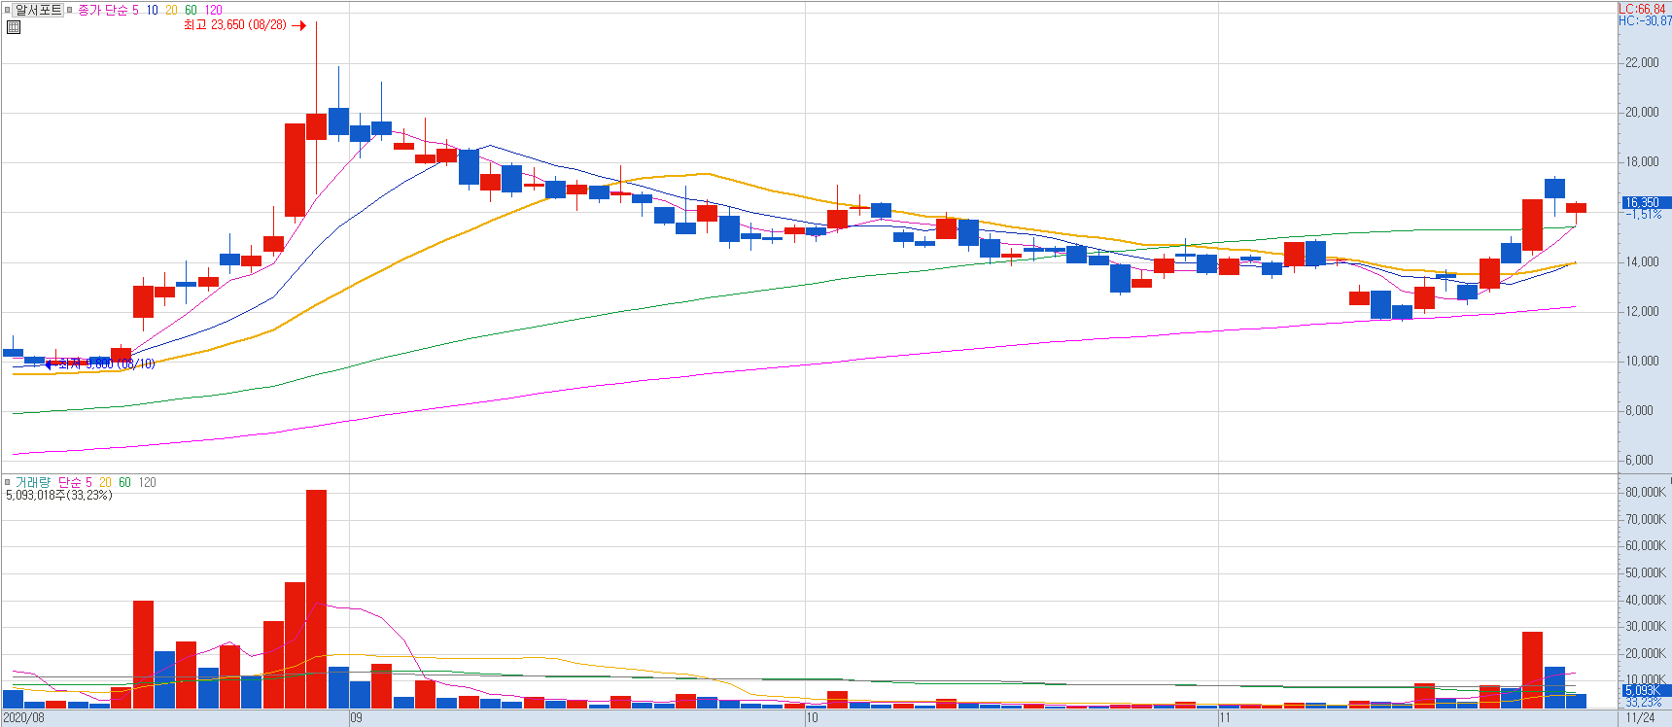Click the current price tag 16,350
Screen dimensions: 1672x727
click(x=1645, y=202)
